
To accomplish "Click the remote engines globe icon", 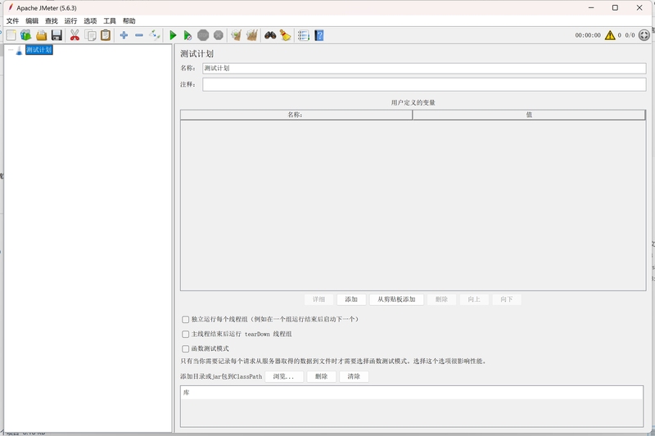I will point(644,35).
